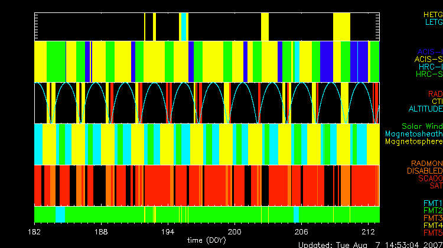Viewport: 443px width, 248px height.
Task: Click the Updated timestamp text
Action: (370, 244)
